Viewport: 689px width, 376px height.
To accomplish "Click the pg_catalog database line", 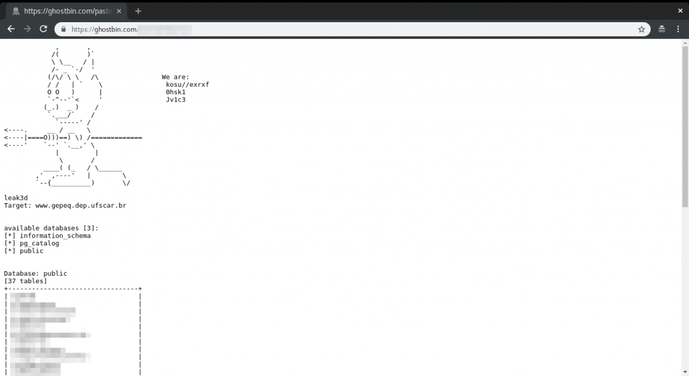I will click(x=32, y=243).
